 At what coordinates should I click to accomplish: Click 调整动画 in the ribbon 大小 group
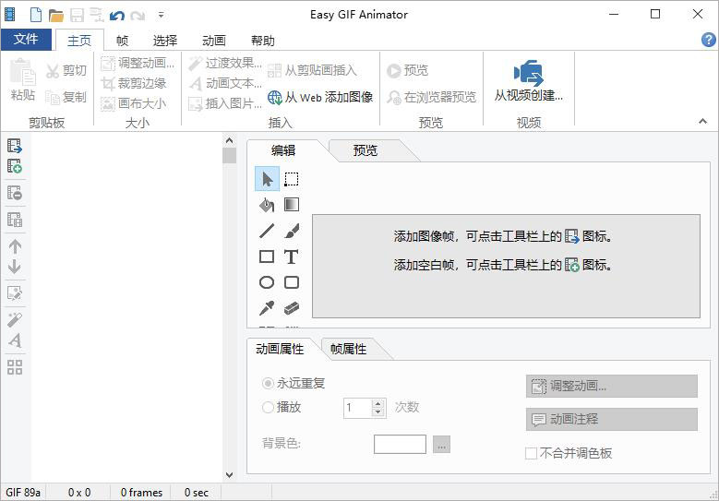coord(138,63)
